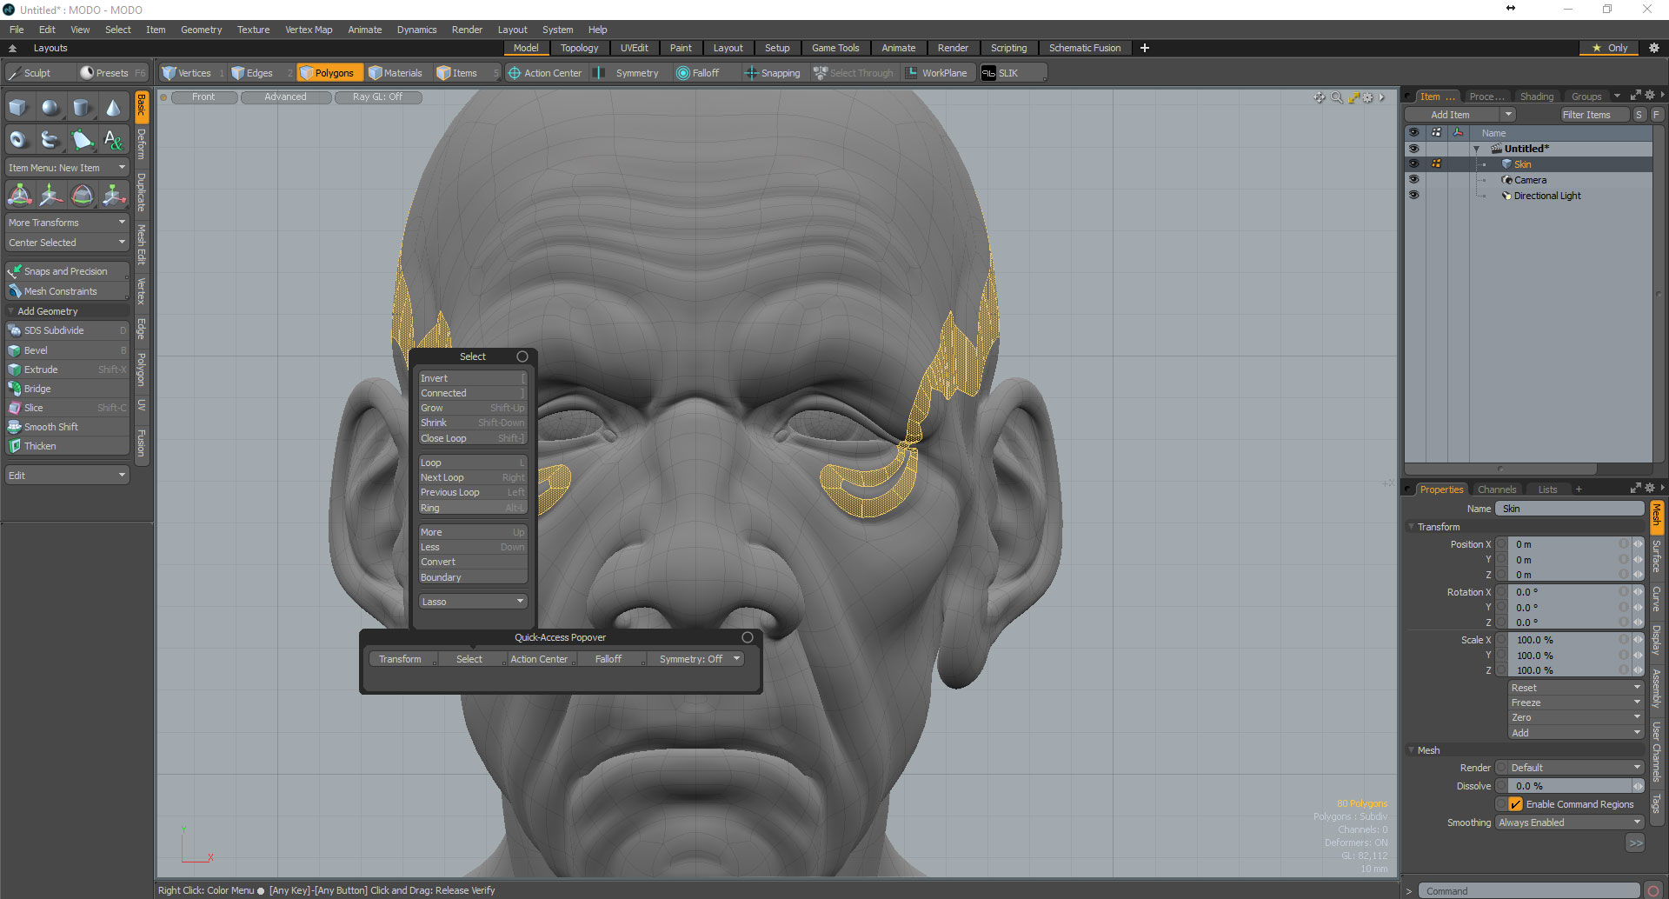Image resolution: width=1669 pixels, height=899 pixels.
Task: Toggle Symmetry in the top toolbar
Action: [x=628, y=73]
